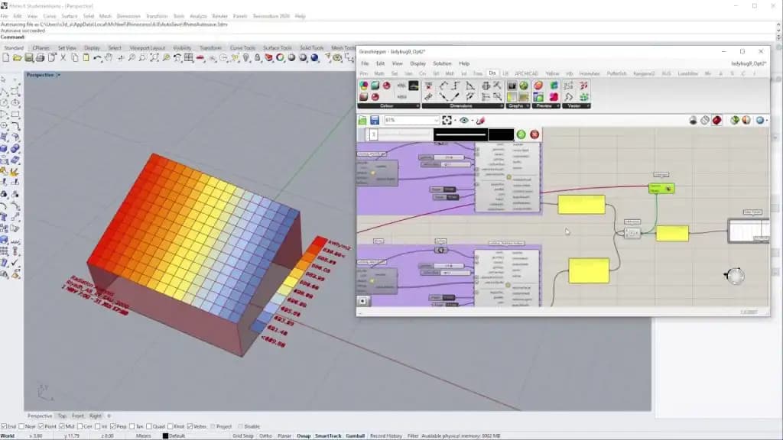Select red shaded preview mode icon in Grasshopper
Image resolution: width=783 pixels, height=440 pixels.
(717, 120)
